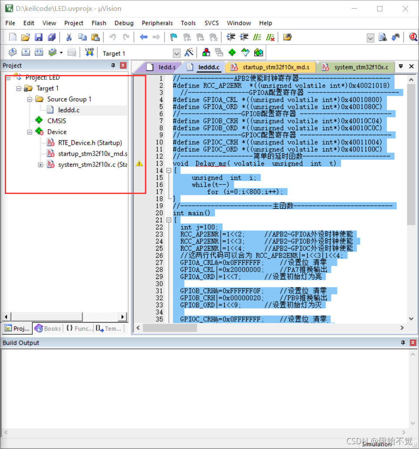
Task: Close the Project panel
Action: tap(123, 65)
